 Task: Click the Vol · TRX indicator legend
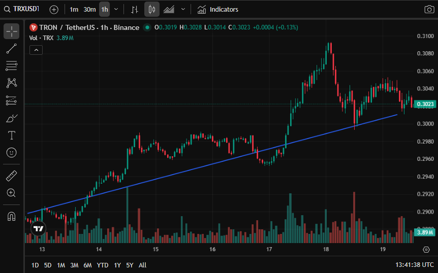[51, 38]
